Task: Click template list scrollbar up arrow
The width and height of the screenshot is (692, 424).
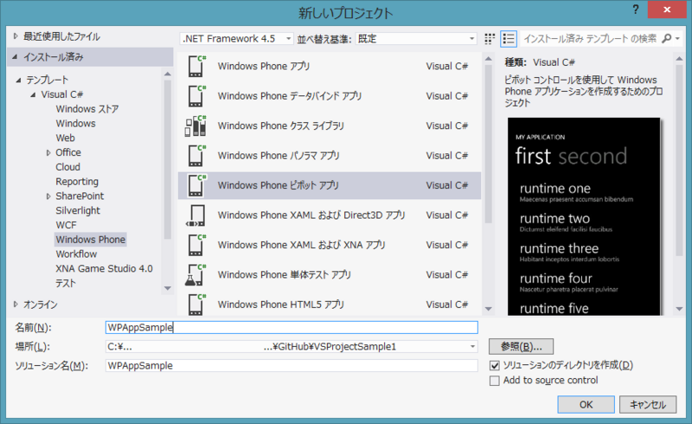Action: [488, 58]
